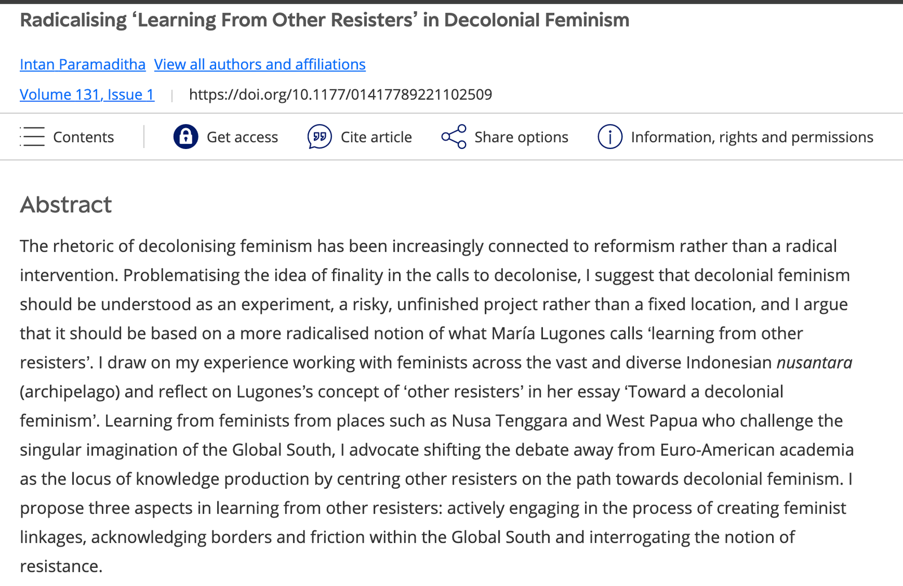Click the italic word nusantara
Screen dimensions: 903x586
(814, 362)
